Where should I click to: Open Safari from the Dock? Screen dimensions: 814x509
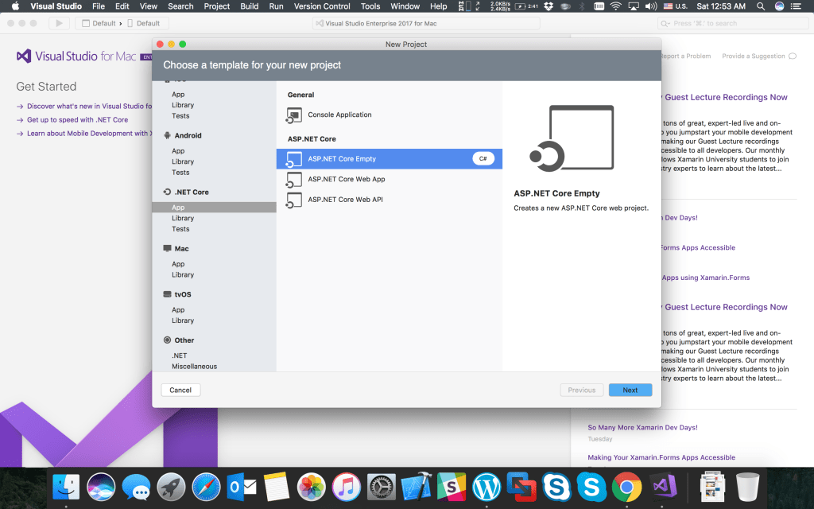pos(206,488)
